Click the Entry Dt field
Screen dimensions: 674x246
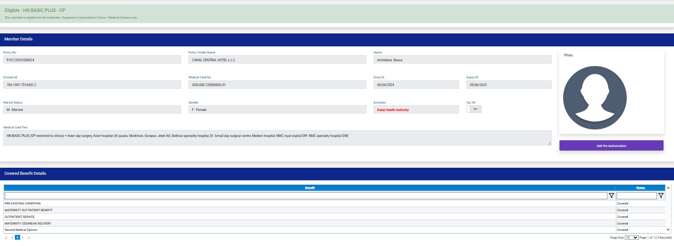416,85
